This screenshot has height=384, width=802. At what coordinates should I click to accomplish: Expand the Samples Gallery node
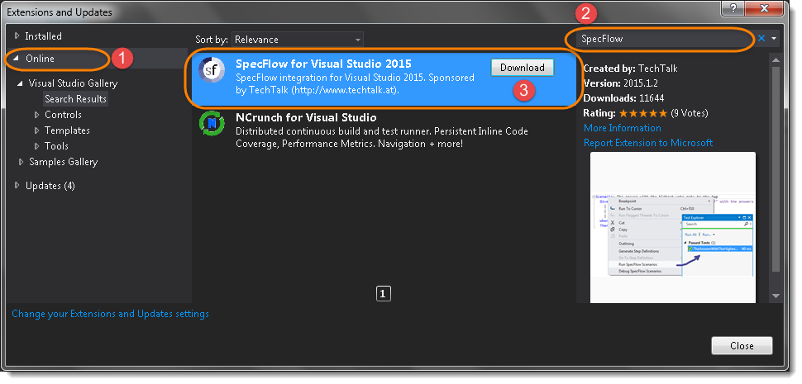(21, 162)
